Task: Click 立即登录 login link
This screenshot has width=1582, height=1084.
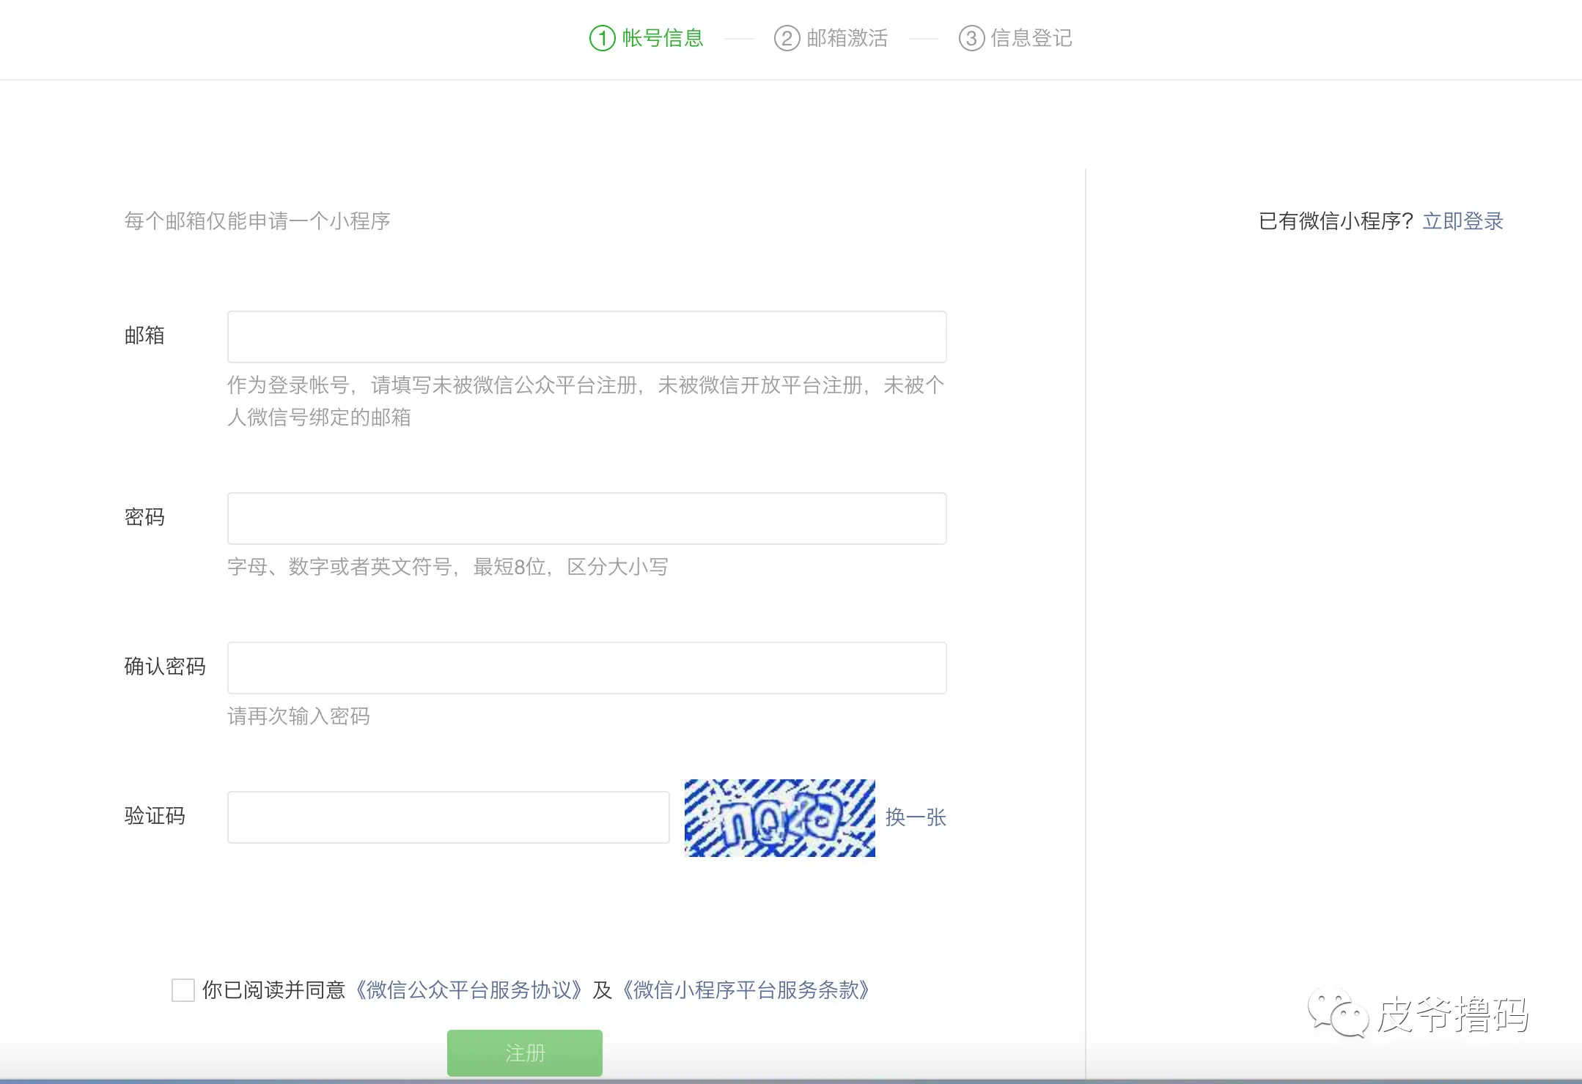Action: 1463,221
